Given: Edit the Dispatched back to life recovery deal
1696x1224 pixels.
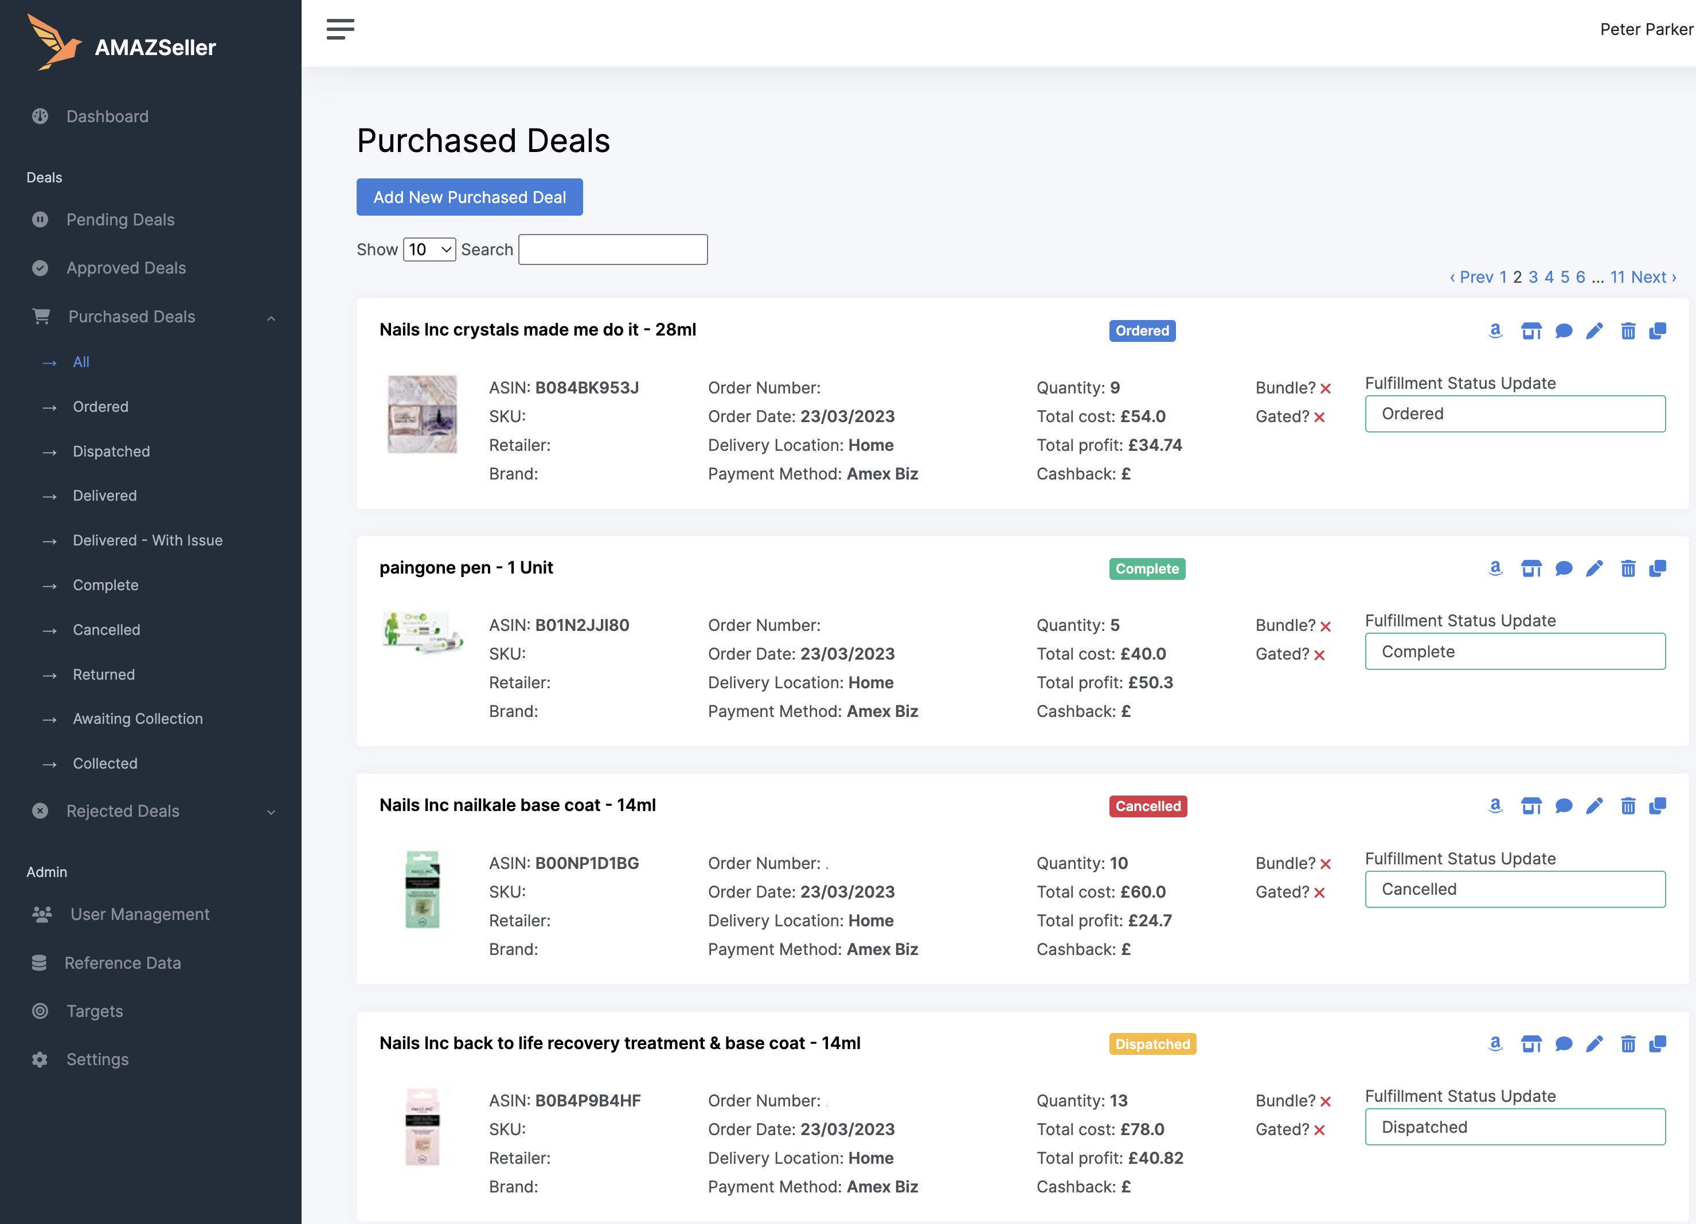Looking at the screenshot, I should [1595, 1044].
